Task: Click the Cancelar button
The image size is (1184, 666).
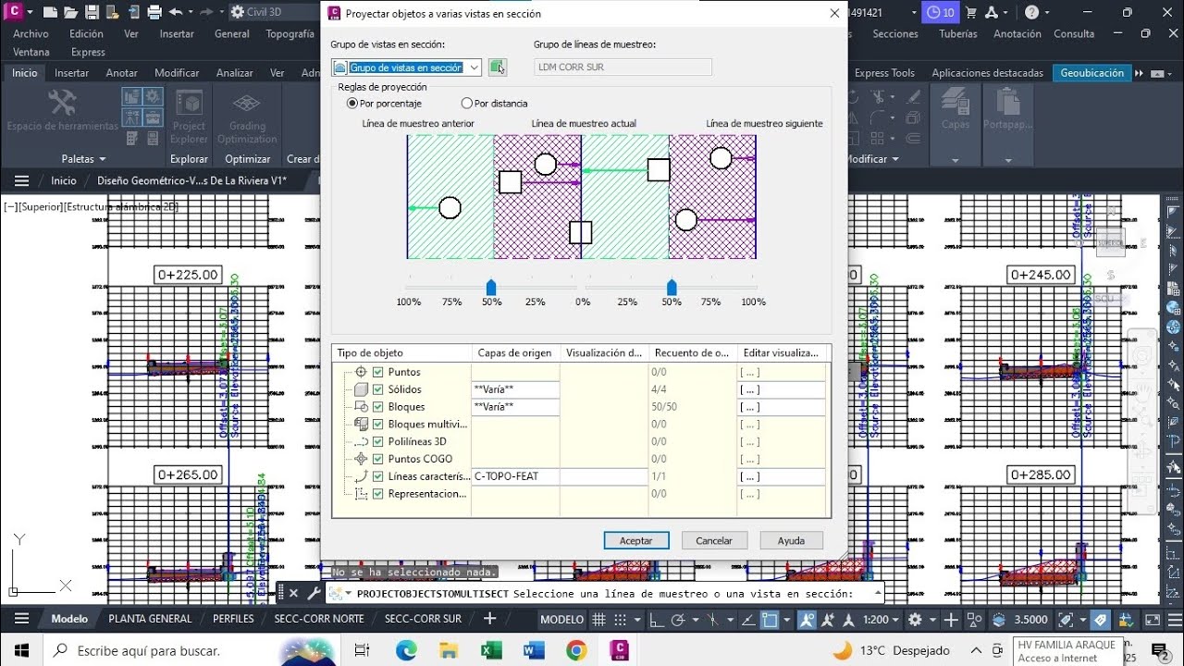Action: pyautogui.click(x=714, y=540)
